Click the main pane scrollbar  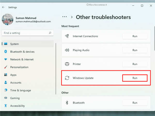pos(154,38)
